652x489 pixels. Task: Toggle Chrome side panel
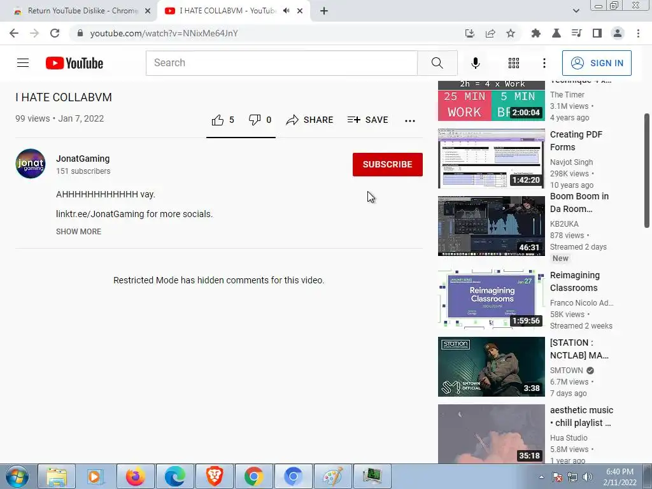pyautogui.click(x=597, y=33)
